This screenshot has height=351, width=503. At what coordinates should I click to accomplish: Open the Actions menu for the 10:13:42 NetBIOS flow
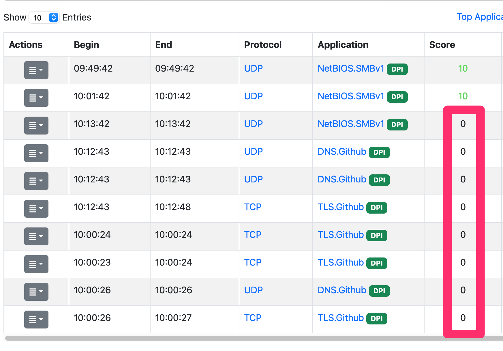[36, 126]
